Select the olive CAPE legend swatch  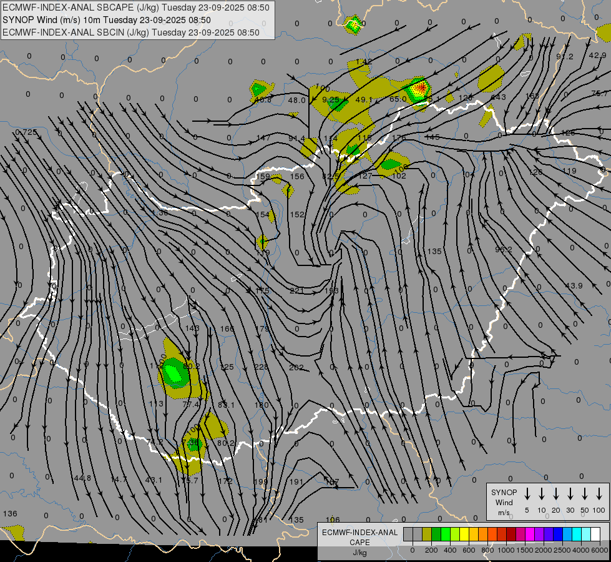pos(427,535)
